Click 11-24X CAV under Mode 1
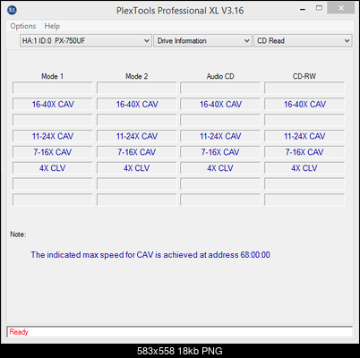The image size is (360, 358). click(x=53, y=136)
